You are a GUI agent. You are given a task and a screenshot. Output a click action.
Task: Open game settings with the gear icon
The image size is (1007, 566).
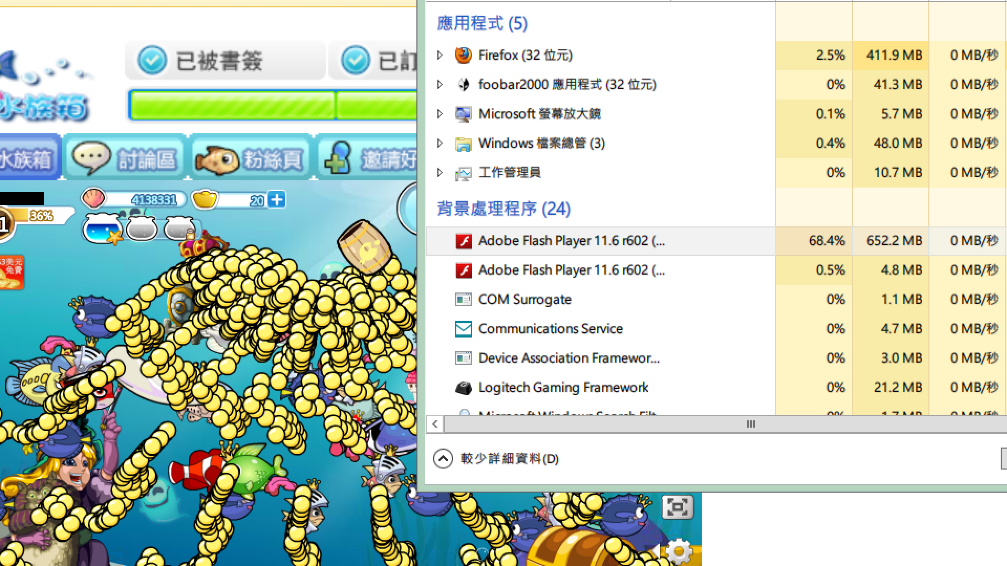[x=679, y=551]
